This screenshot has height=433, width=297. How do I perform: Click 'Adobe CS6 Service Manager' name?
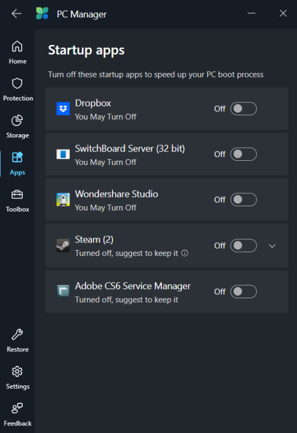[x=133, y=286]
